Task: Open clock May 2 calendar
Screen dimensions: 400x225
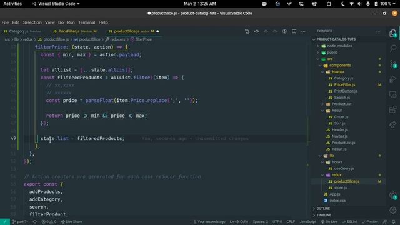Action: tap(200, 4)
